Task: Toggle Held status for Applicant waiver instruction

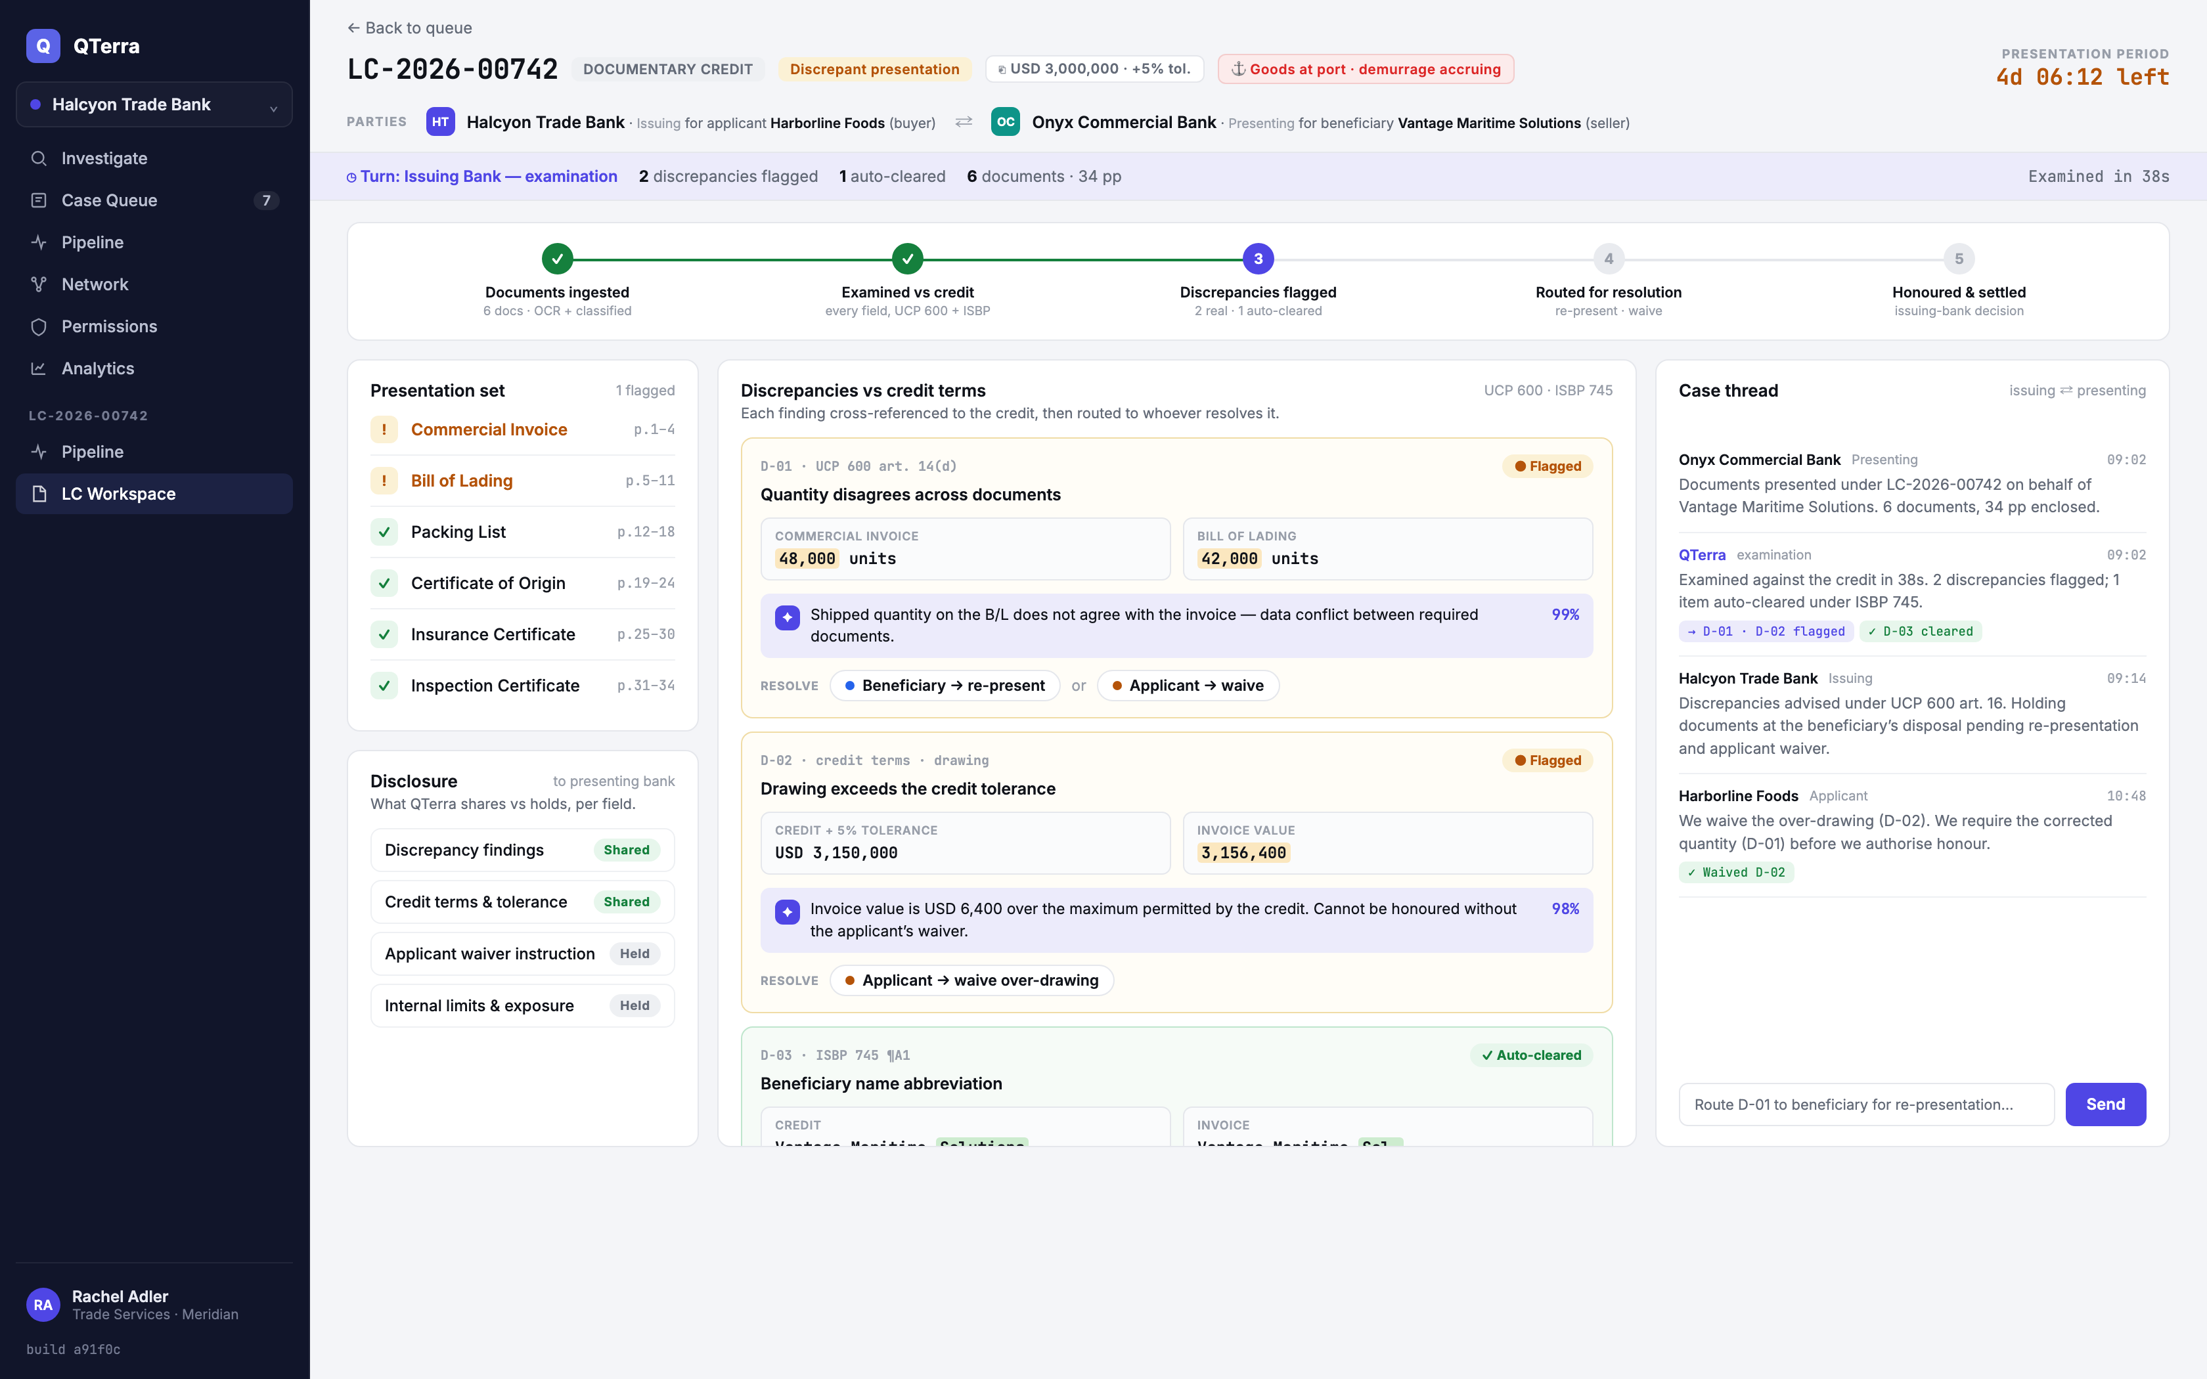Action: [x=635, y=954]
